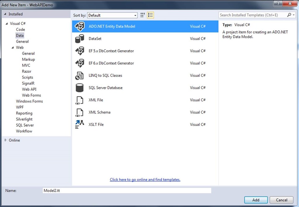Click the XML File template name

tap(96, 100)
